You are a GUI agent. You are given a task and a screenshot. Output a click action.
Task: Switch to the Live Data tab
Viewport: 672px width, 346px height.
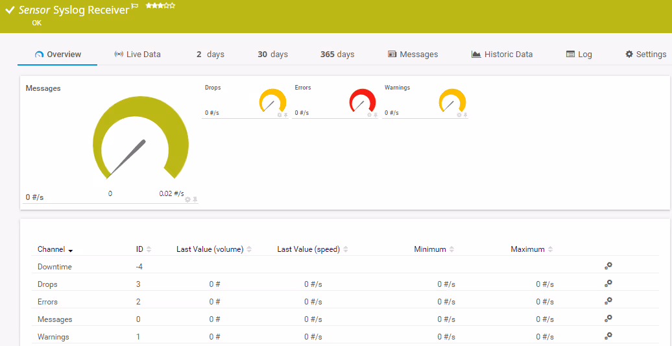point(137,55)
